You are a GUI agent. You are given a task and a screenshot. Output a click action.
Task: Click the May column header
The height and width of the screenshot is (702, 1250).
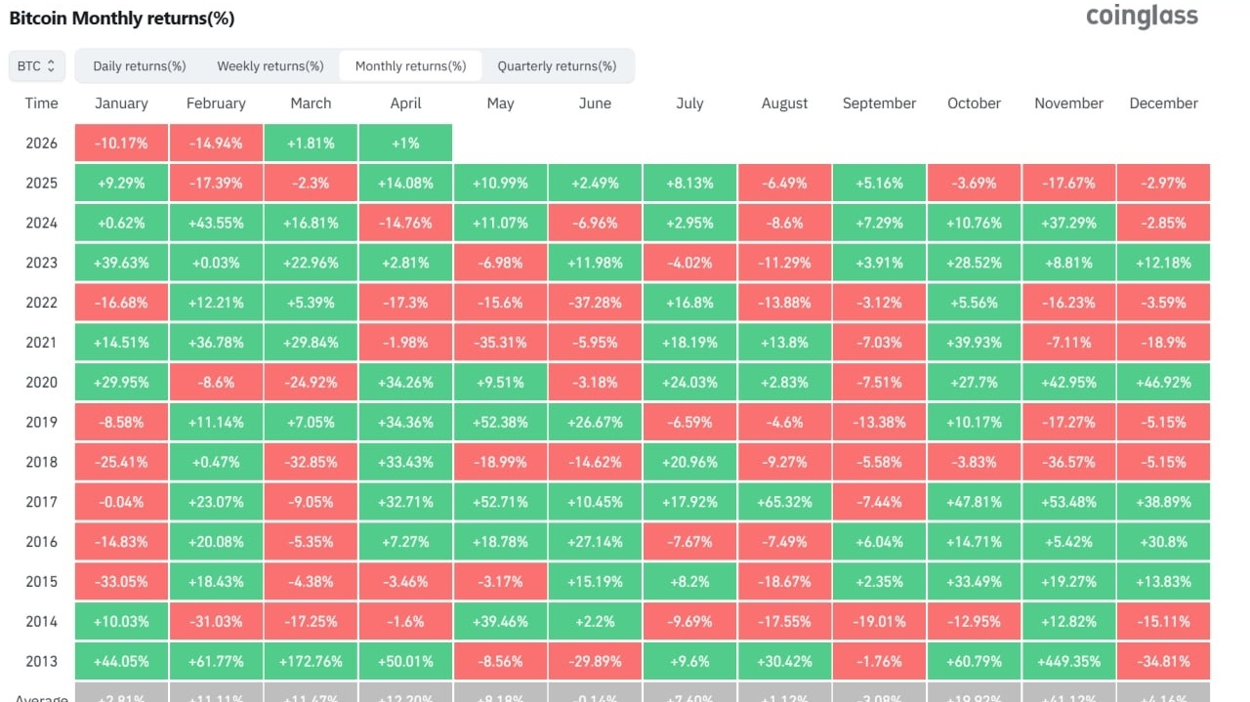point(500,103)
